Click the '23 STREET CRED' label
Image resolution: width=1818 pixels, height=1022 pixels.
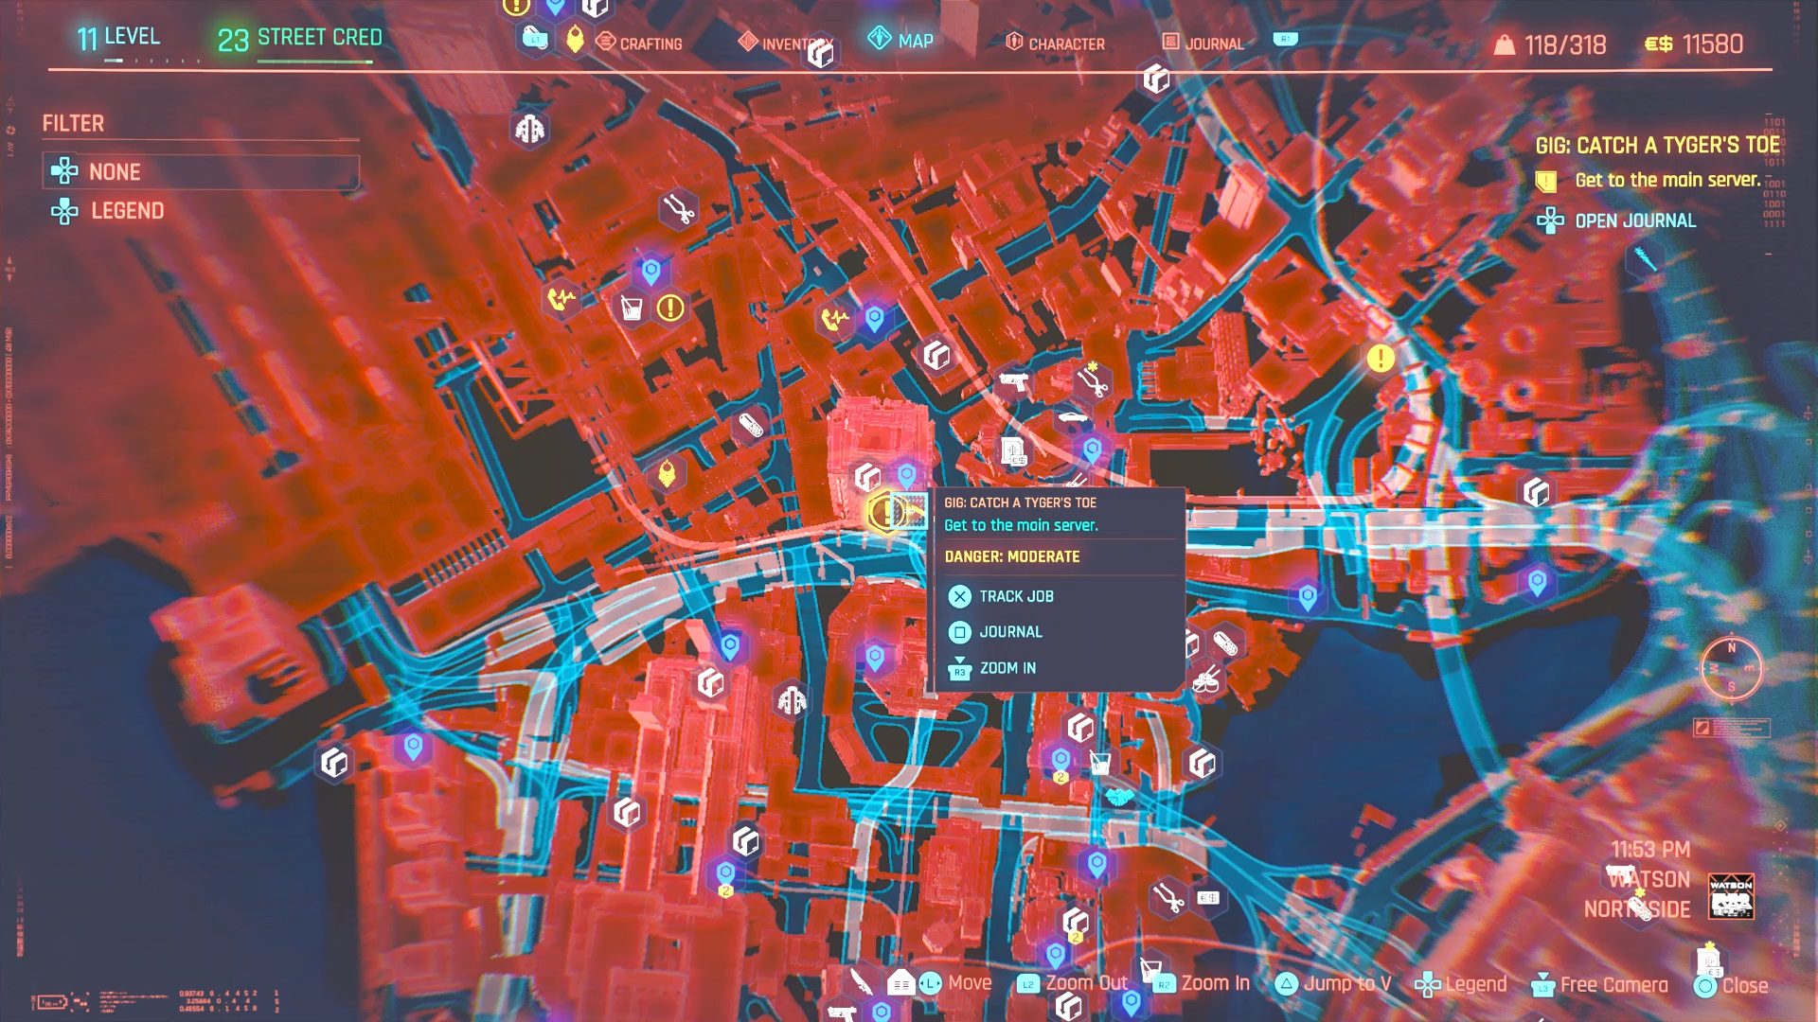pos(299,38)
